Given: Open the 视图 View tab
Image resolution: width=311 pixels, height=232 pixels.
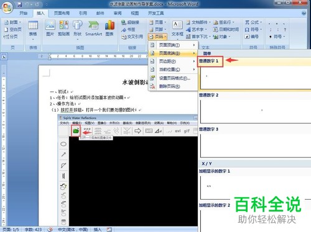Looking at the screenshot, I should click(134, 13).
